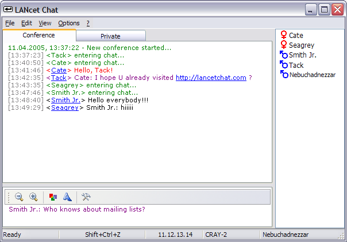Open the tools settings icon
This screenshot has height=242, width=347.
pyautogui.click(x=86, y=197)
